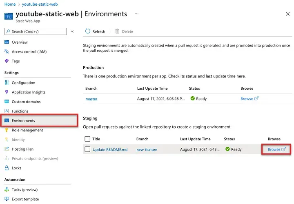Click the Overview icon in sidebar

(x=7, y=42)
